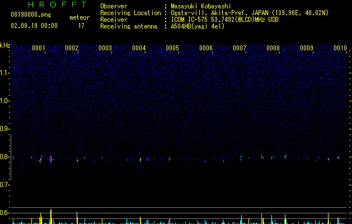
Task: Click the kHz axis unit label
Action: (5, 45)
